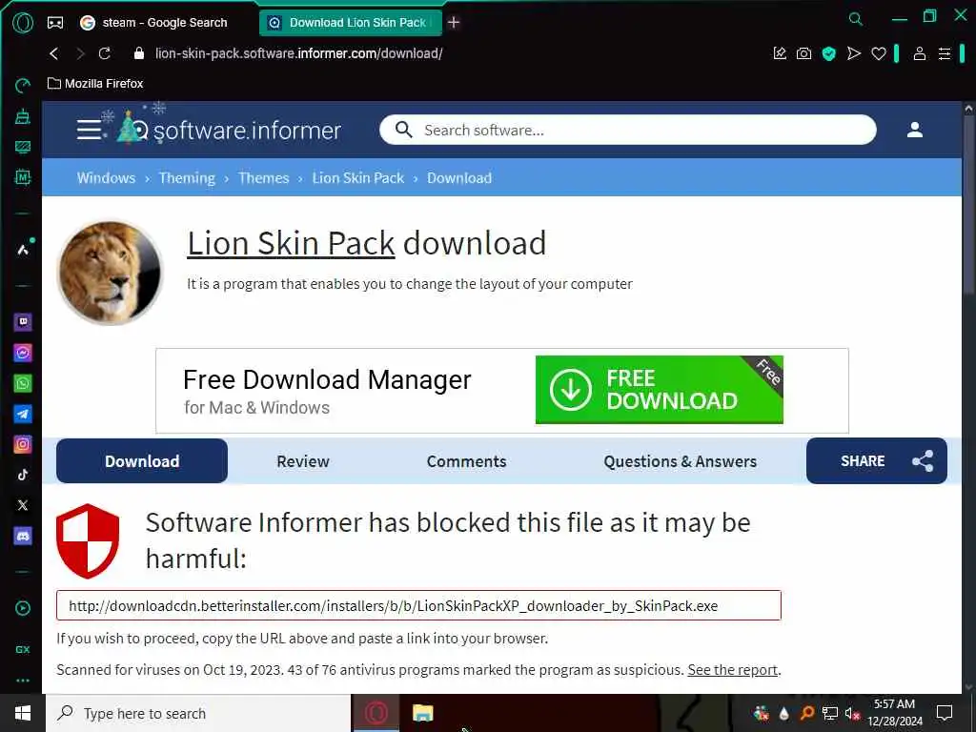Open GX Control speedometer icon in sidebar
This screenshot has height=732, width=976.
point(23,85)
